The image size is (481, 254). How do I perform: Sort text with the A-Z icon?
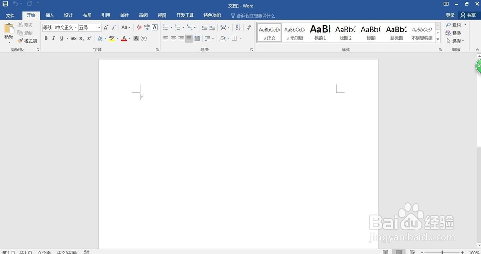(238, 27)
